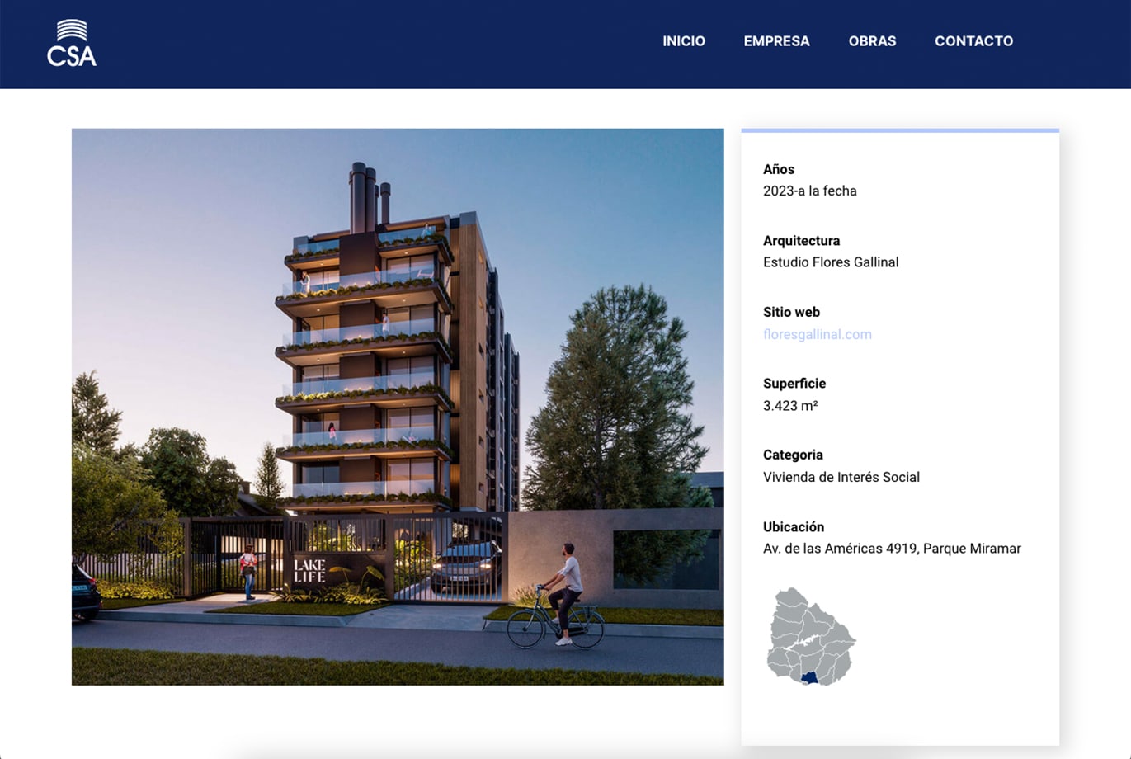Click the "Arquitectura" label
This screenshot has width=1131, height=759.
click(801, 241)
